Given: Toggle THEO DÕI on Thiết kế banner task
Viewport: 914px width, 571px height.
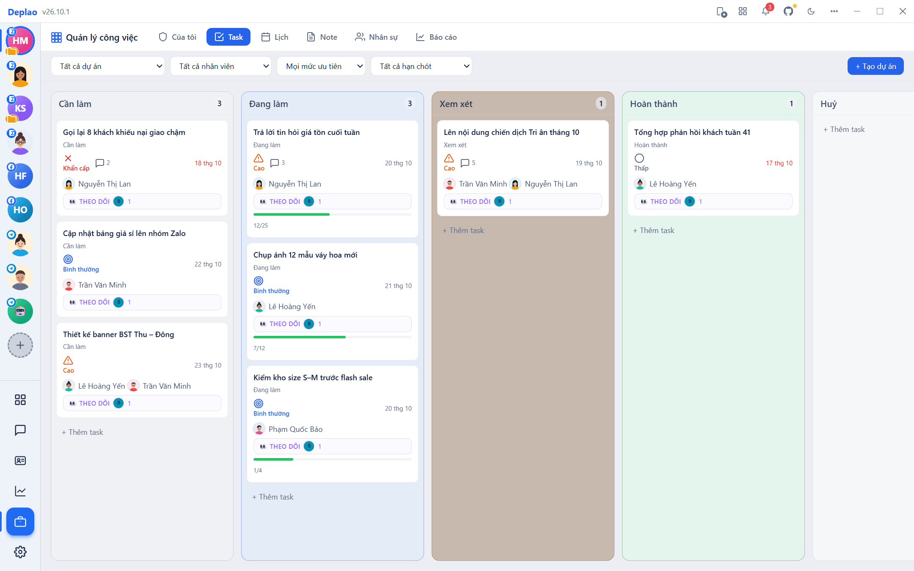Looking at the screenshot, I should pyautogui.click(x=142, y=404).
